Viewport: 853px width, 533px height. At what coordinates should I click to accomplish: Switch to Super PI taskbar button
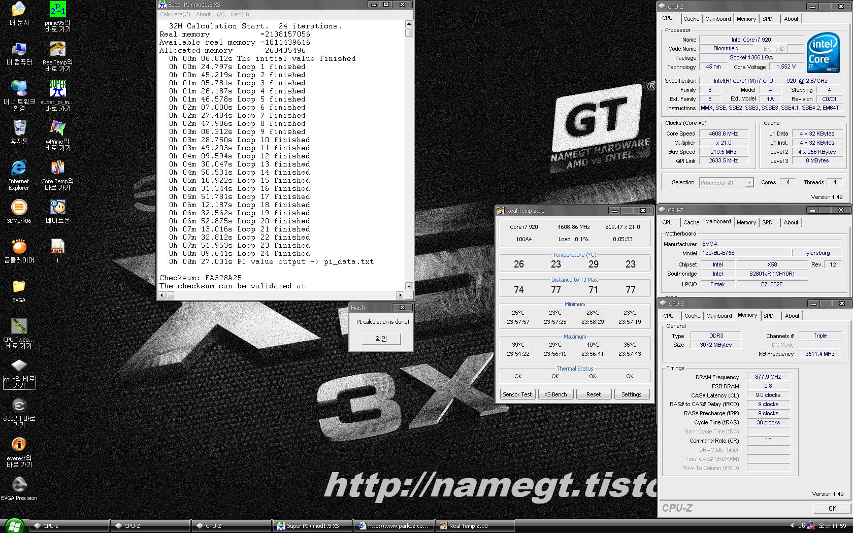(312, 526)
